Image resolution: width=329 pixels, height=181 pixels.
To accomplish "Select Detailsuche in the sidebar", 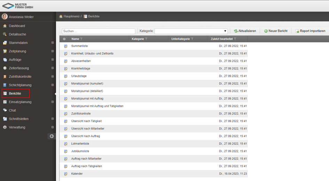I will click(17, 34).
